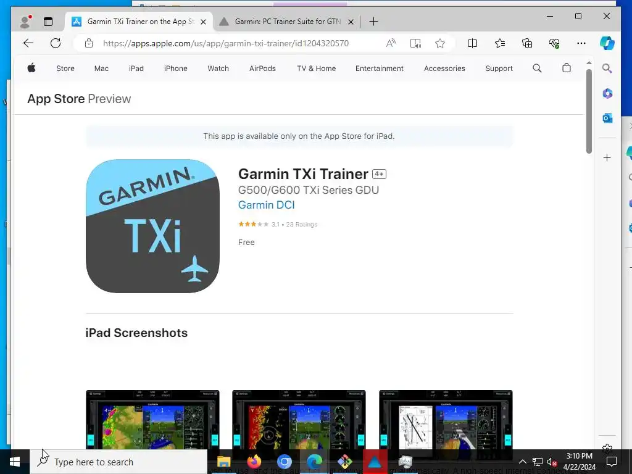Open Microsoft Edge from the taskbar

coord(315,462)
